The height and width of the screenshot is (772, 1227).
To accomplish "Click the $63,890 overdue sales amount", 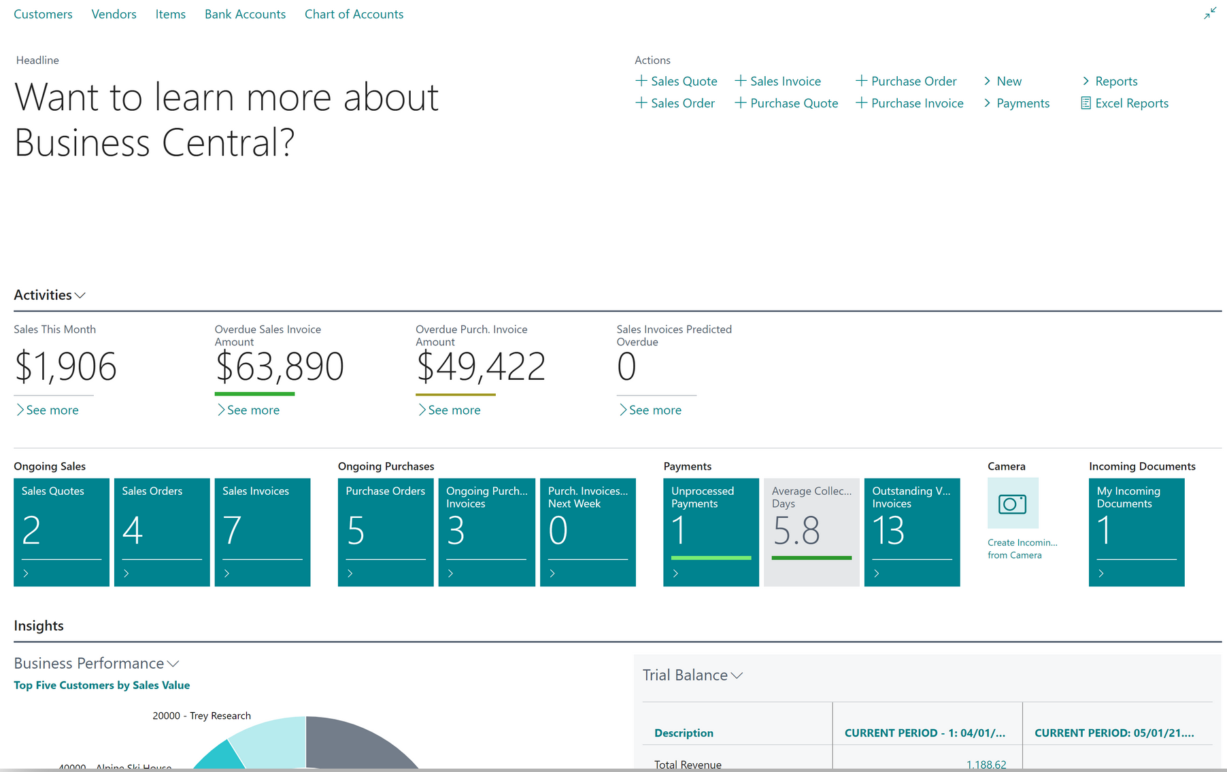I will click(280, 367).
